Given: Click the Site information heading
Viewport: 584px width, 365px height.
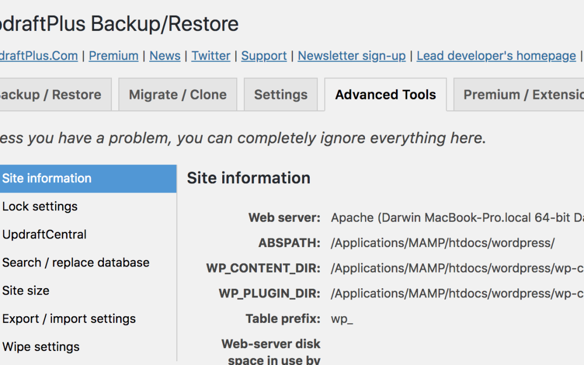Looking at the screenshot, I should [x=248, y=178].
